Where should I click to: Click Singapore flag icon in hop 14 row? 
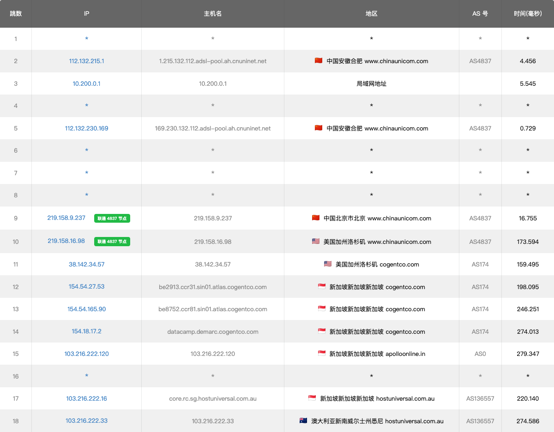coord(322,331)
